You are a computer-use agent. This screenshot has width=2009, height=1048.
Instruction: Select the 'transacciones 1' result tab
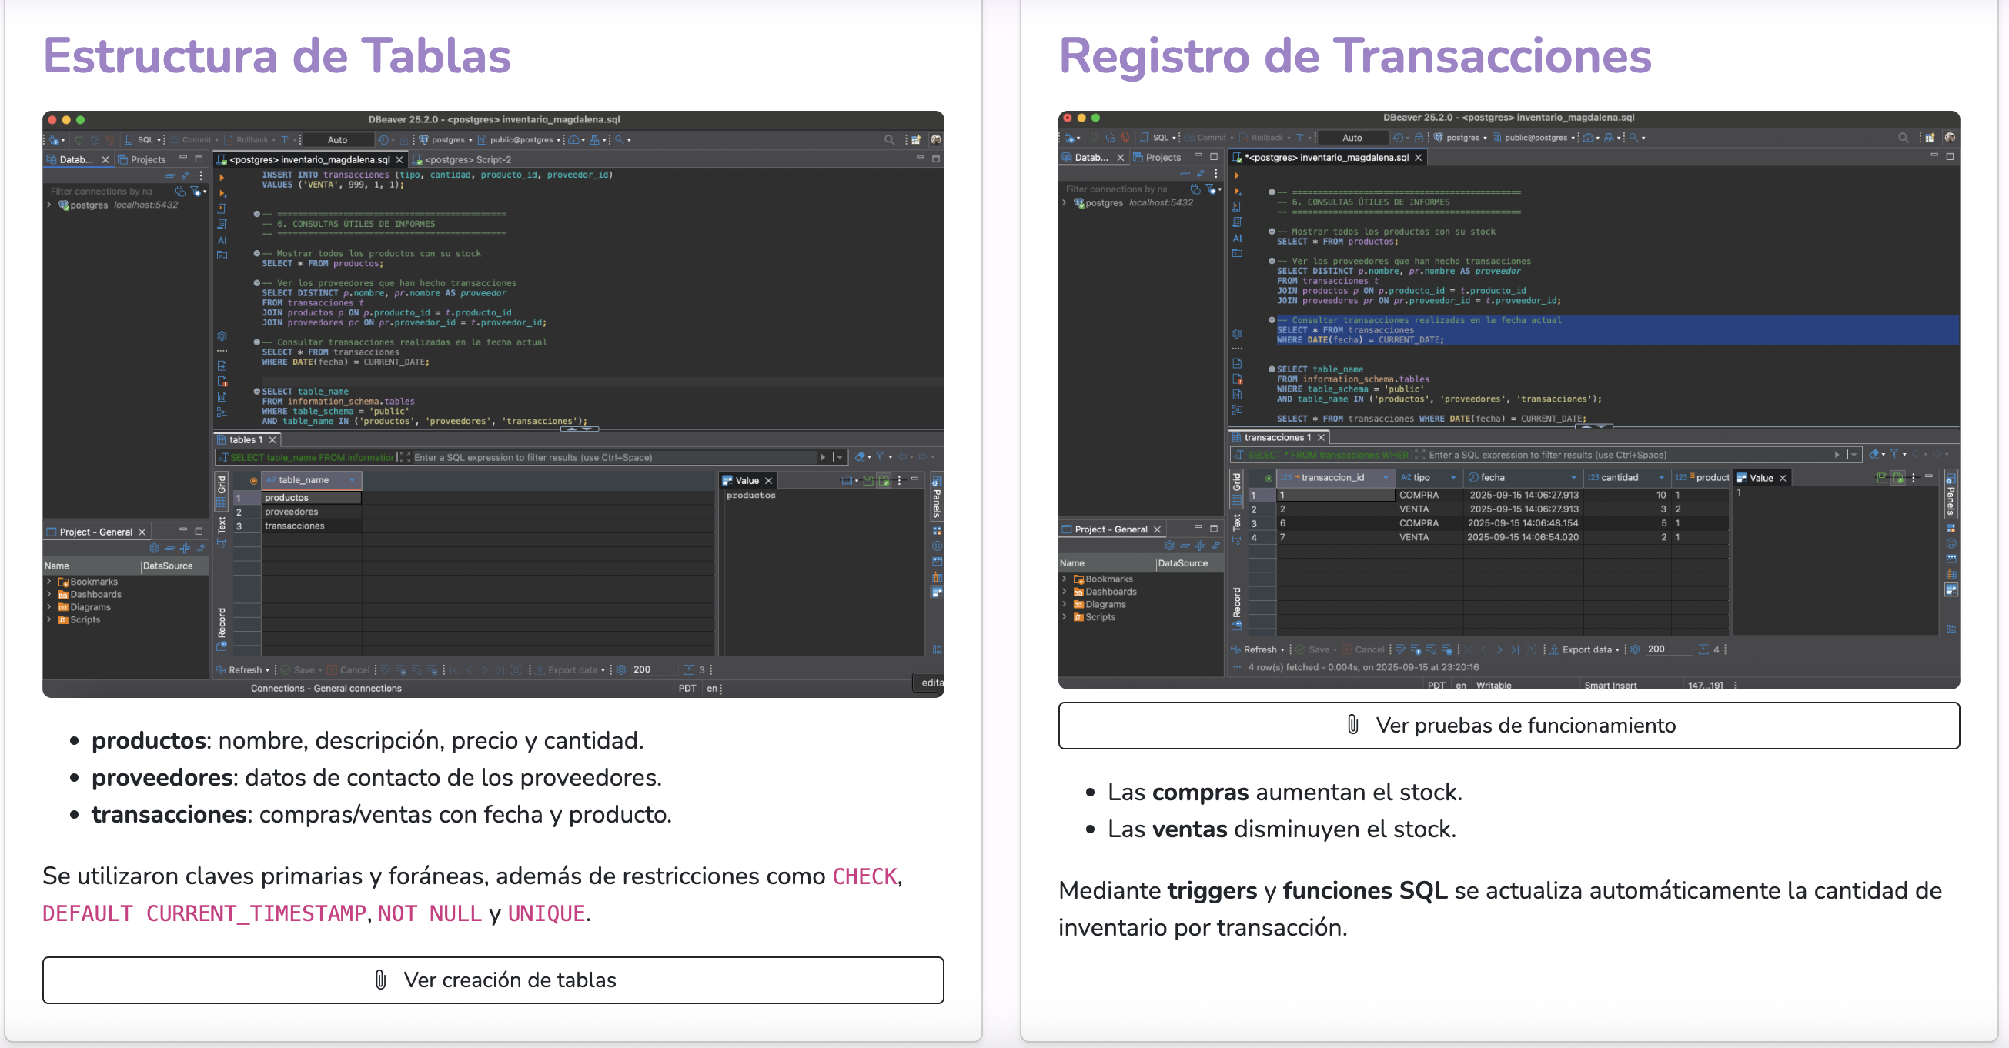point(1277,438)
